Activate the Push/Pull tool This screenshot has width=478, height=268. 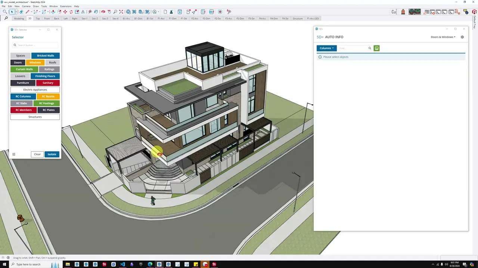coord(53,12)
